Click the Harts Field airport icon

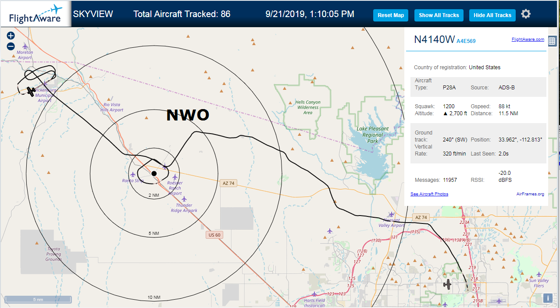click(314, 294)
